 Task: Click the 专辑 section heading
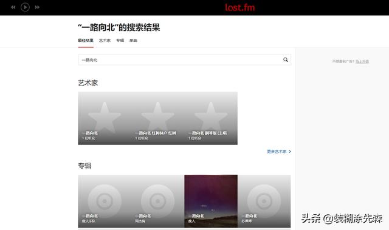[x=84, y=166]
